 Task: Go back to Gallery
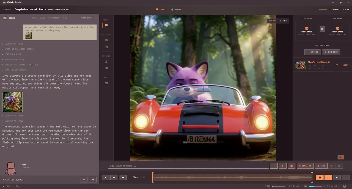8,9
